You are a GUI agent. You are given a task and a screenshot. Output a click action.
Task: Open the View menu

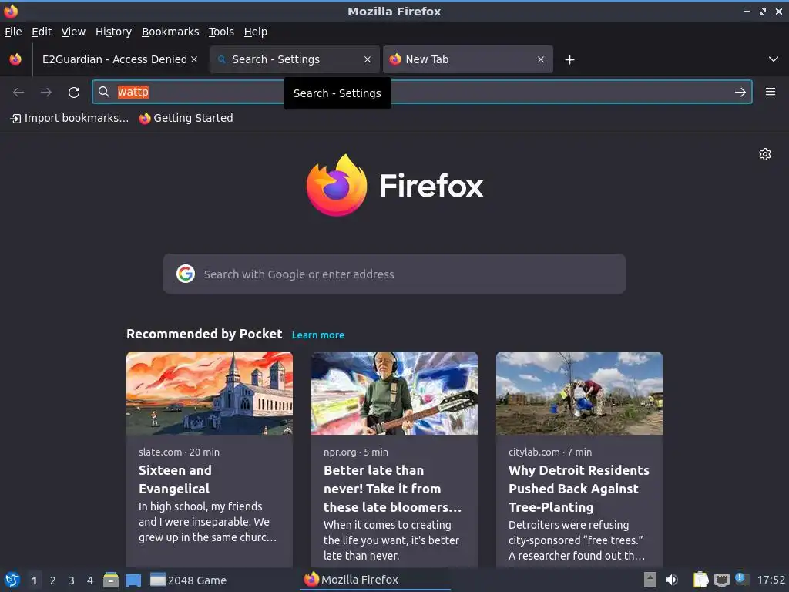coord(73,32)
